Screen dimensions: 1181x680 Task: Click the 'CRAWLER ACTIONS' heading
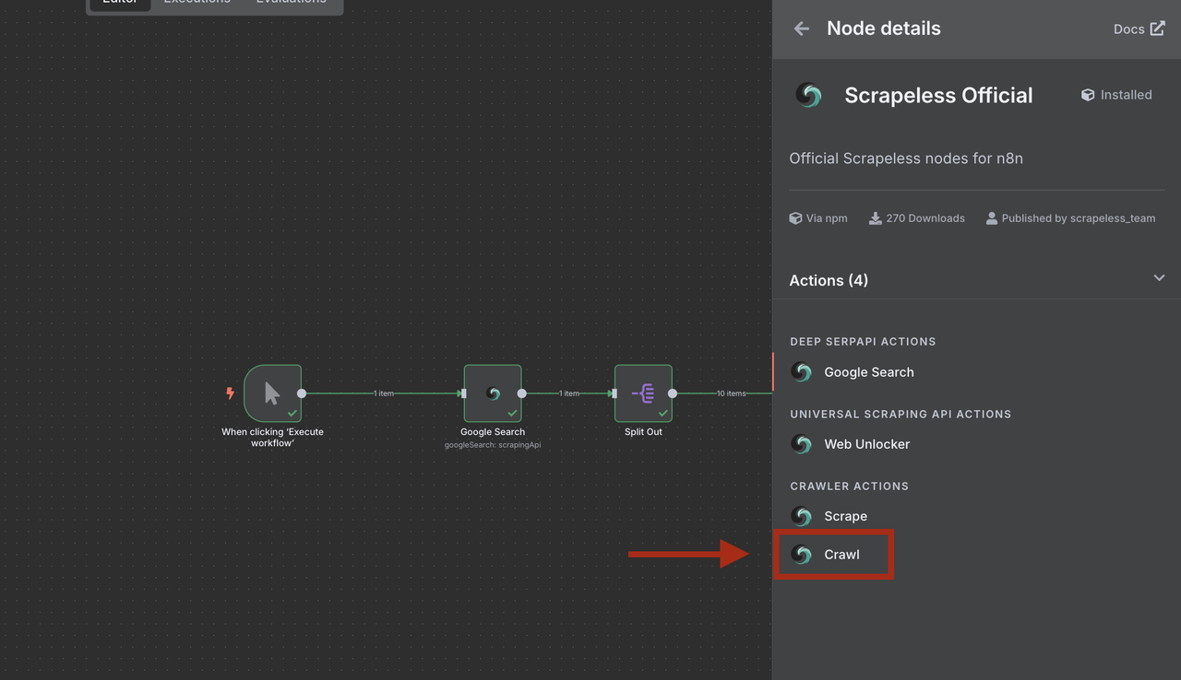pos(850,487)
